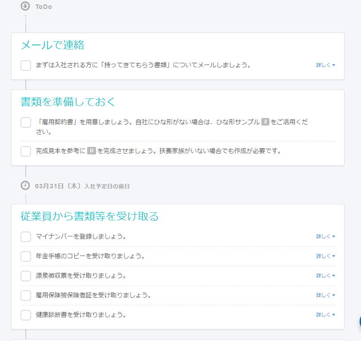Click the 従業員から書類等を受け取る heading
This screenshot has width=361, height=341.
click(89, 216)
